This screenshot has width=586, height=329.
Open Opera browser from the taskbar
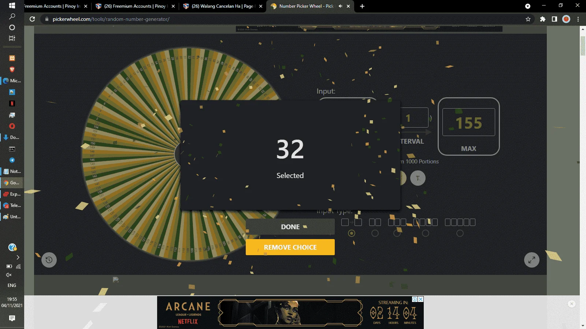pos(12,126)
